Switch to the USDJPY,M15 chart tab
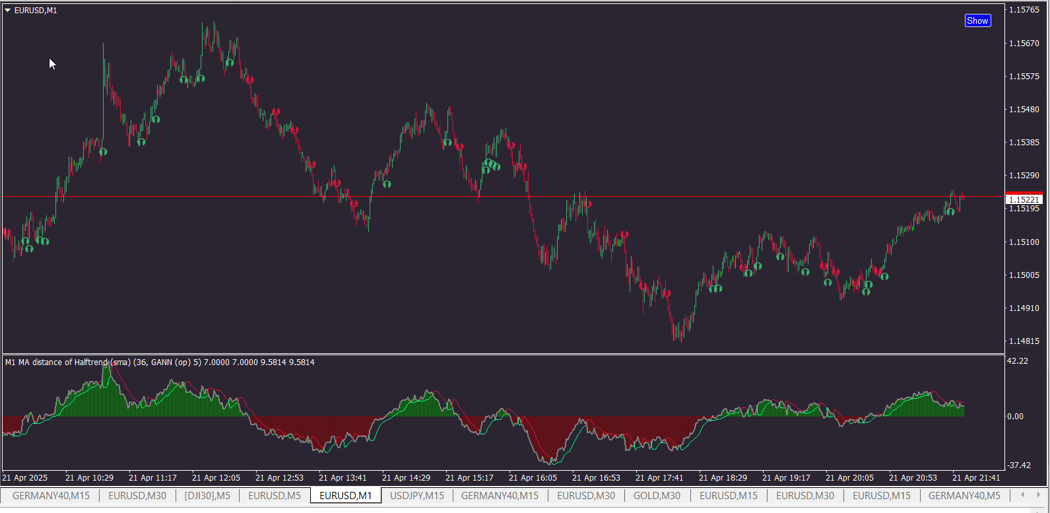Screen dimensions: 1050x513 point(417,495)
